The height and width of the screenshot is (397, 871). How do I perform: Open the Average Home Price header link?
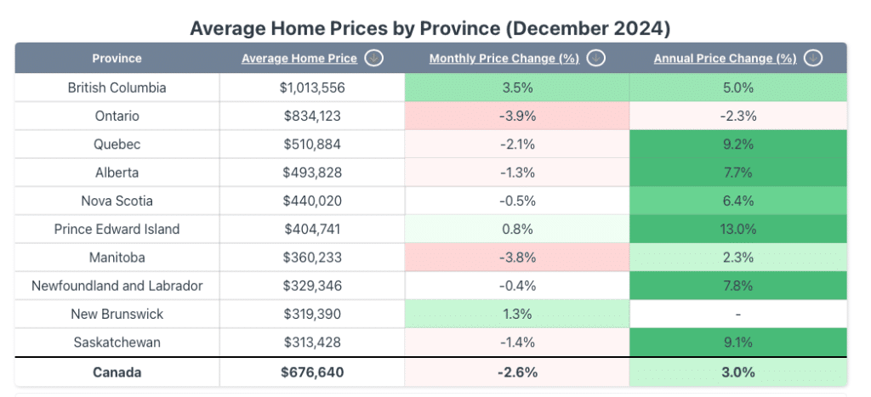tap(299, 59)
